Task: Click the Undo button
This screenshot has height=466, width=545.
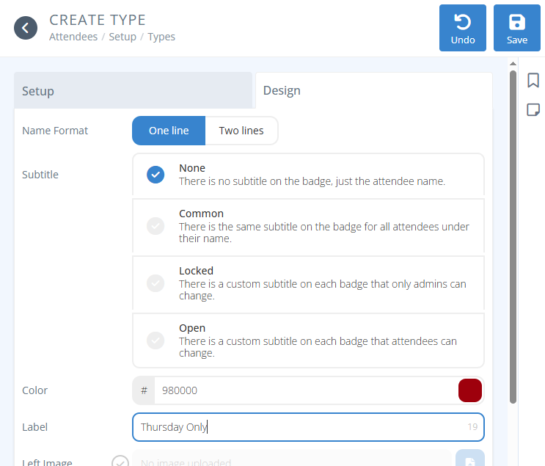Action: coord(463,28)
